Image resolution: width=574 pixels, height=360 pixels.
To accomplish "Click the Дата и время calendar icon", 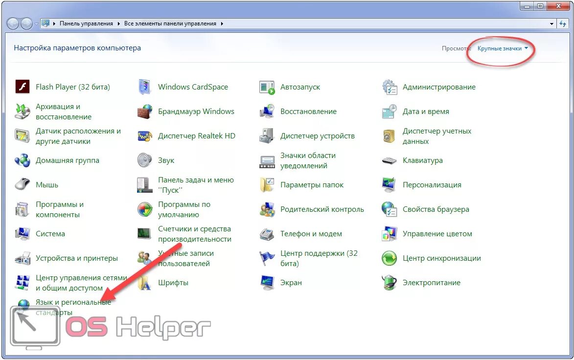I will [x=390, y=112].
